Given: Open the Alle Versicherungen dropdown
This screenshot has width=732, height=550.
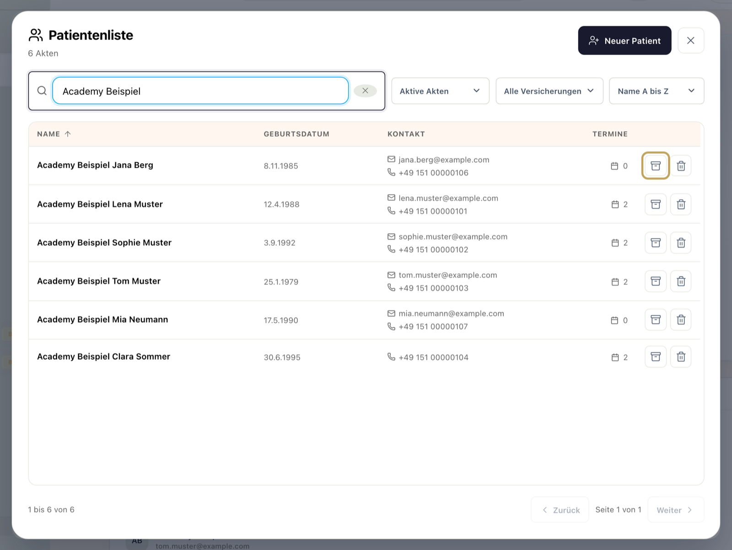Looking at the screenshot, I should click(549, 91).
